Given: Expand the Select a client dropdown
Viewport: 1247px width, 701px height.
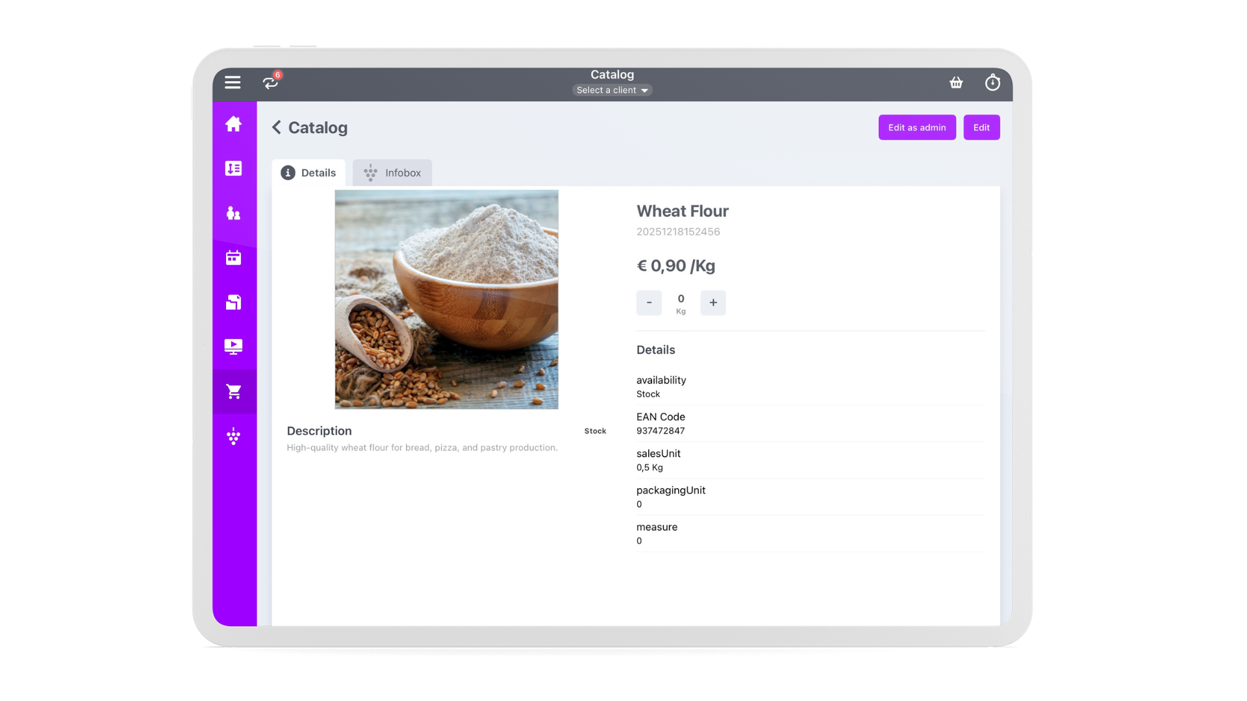Looking at the screenshot, I should pos(611,90).
